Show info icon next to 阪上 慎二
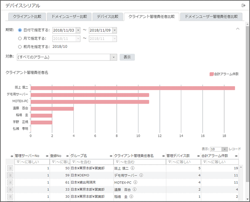This screenshot has height=202, width=250. coord(133,168)
